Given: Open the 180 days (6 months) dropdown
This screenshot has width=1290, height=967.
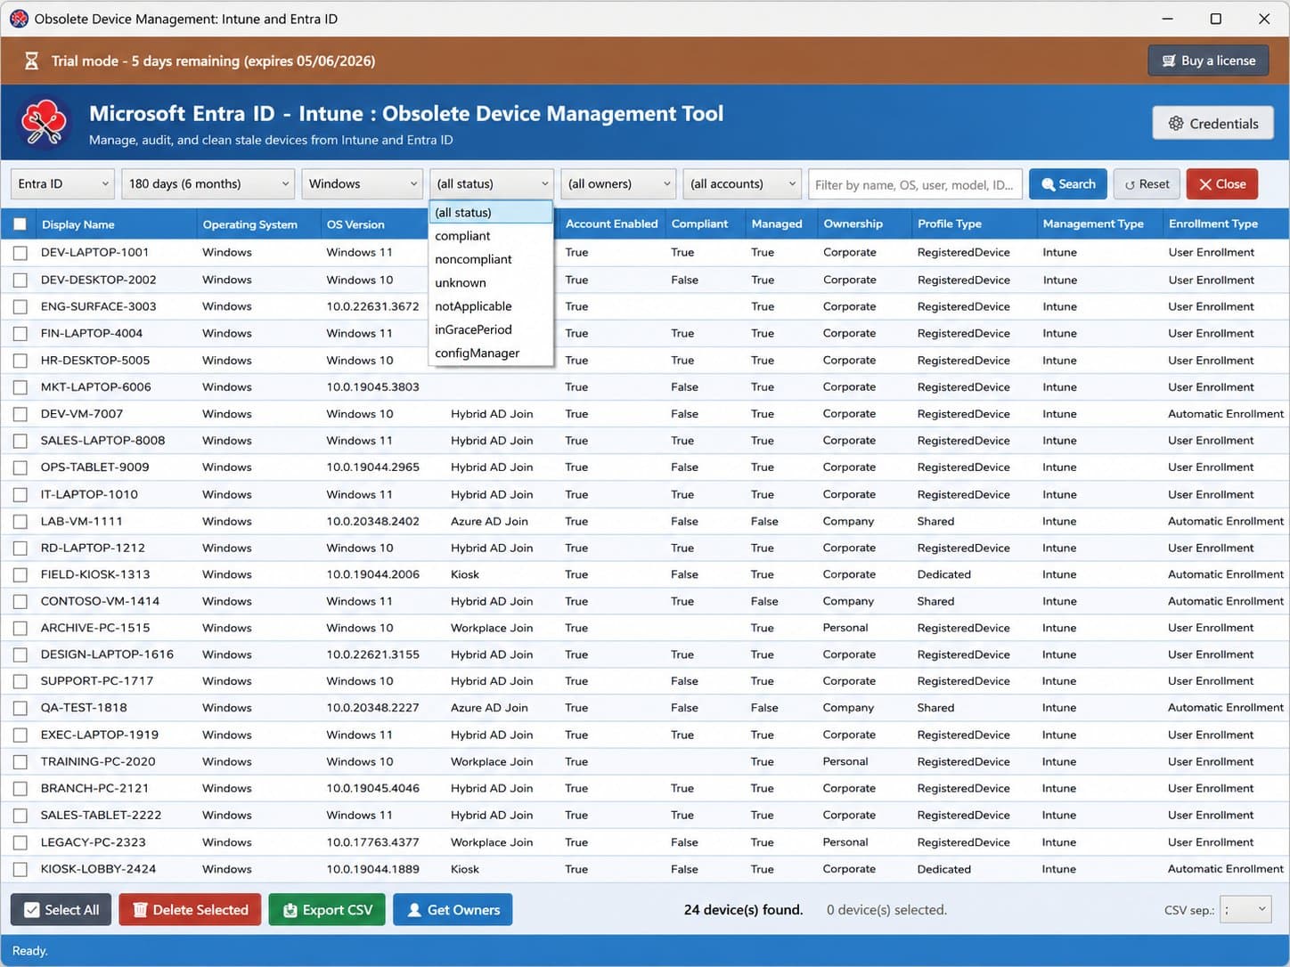Looking at the screenshot, I should 208,184.
